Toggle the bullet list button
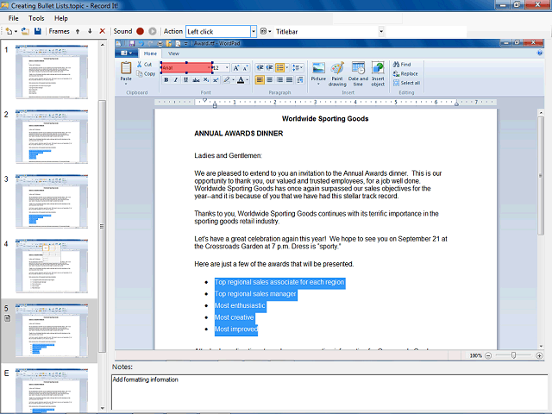Viewport: 552px width, 414px height. pyautogui.click(x=279, y=67)
